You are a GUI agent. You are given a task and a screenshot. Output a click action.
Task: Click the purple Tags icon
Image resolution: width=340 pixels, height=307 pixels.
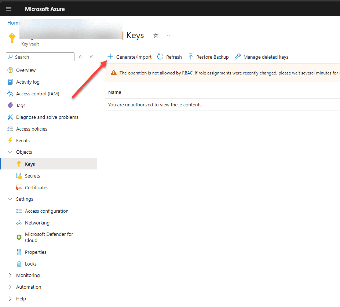(x=10, y=105)
